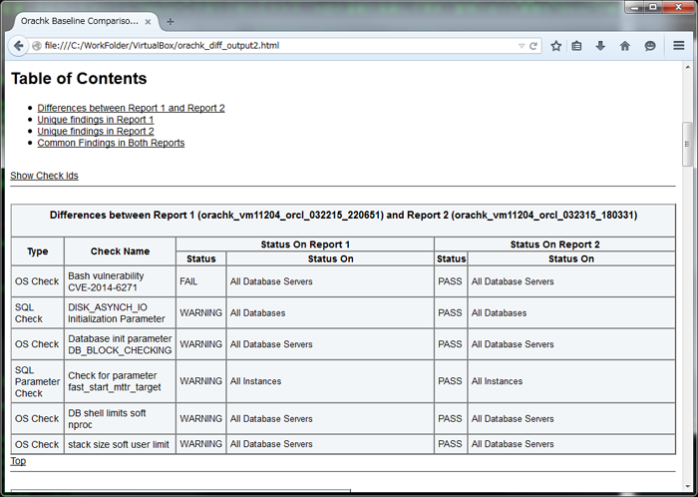This screenshot has width=698, height=497.
Task: Open Unique findings in Report 1 link
Action: [96, 120]
